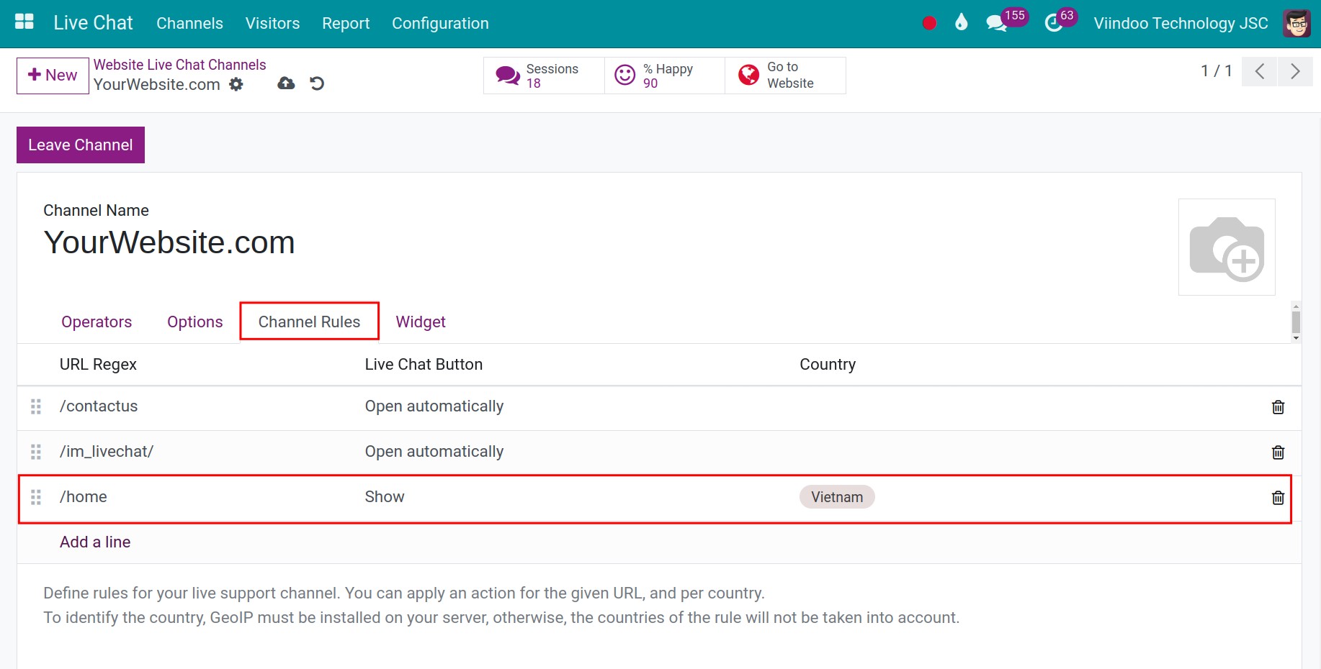Click the water drop status icon
The width and height of the screenshot is (1321, 669).
[x=961, y=22]
